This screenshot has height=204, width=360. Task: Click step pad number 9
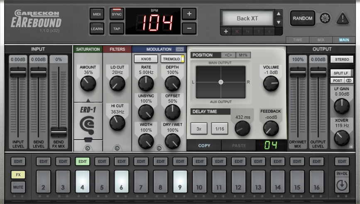click(180, 182)
